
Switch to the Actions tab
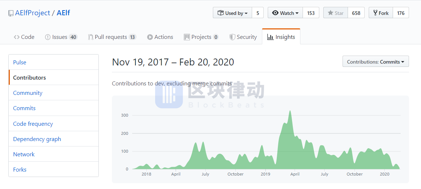160,37
